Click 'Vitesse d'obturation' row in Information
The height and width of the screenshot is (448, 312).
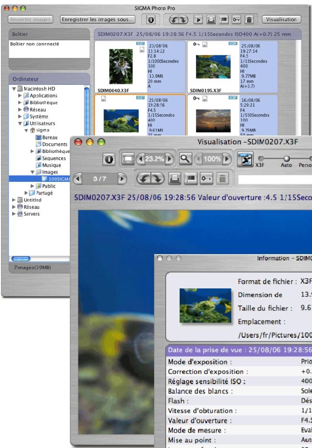coord(240,410)
